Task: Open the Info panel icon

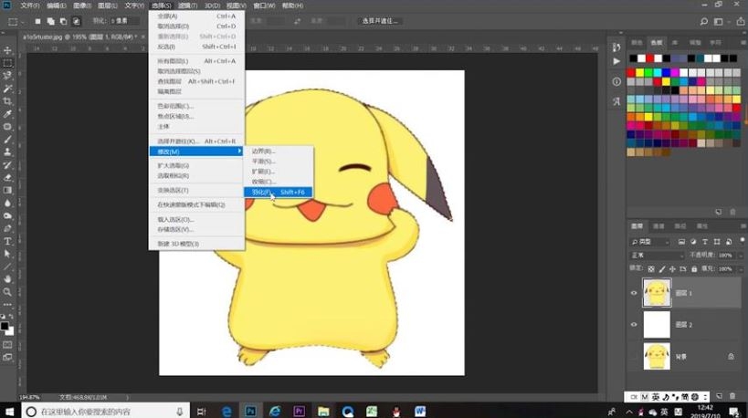Action: [x=616, y=81]
